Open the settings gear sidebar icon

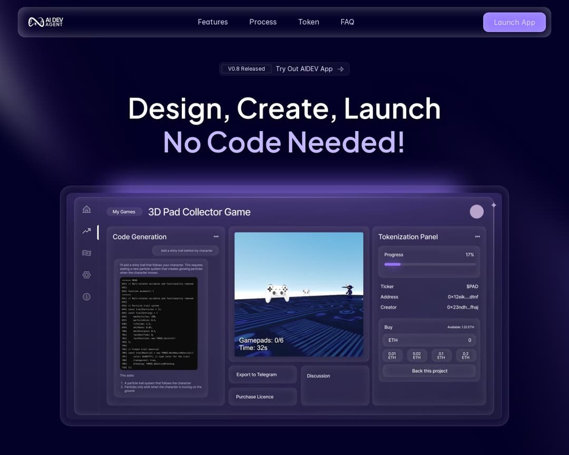pos(86,275)
